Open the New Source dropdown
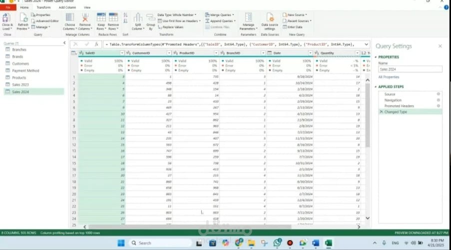 coord(295,15)
